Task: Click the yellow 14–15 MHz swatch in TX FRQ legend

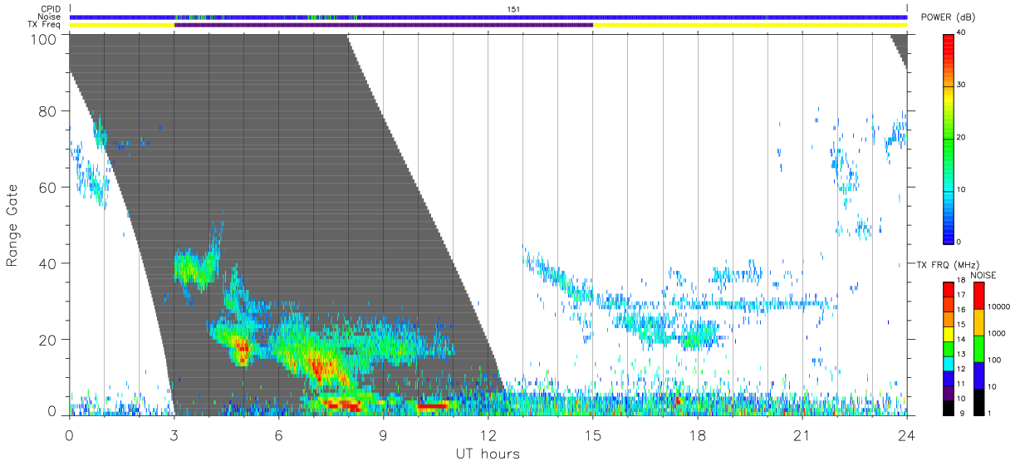Action: [948, 333]
